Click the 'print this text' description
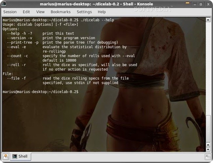 (x=58, y=33)
